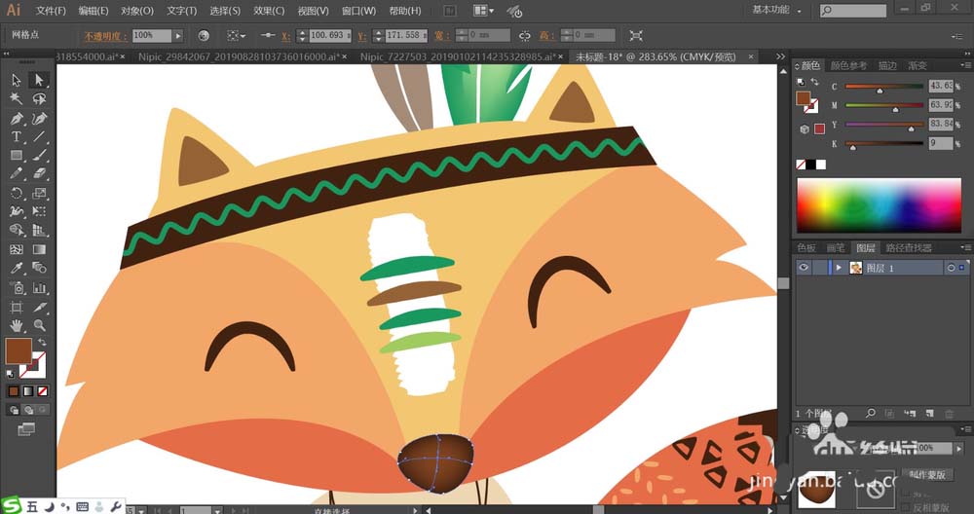Screen dimensions: 974x514
Task: Open the opacity 100% dropdown arrow
Action: pyautogui.click(x=178, y=35)
